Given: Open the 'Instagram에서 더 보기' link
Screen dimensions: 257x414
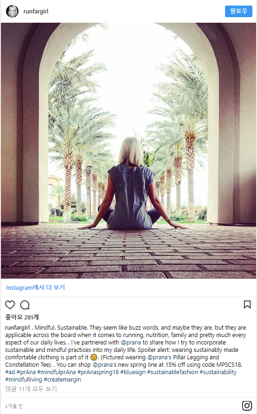Looking at the screenshot, I should [x=35, y=287].
